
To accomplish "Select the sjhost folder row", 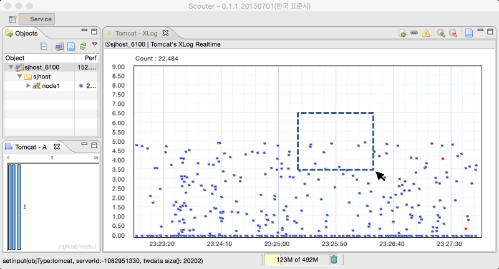I will (51, 77).
